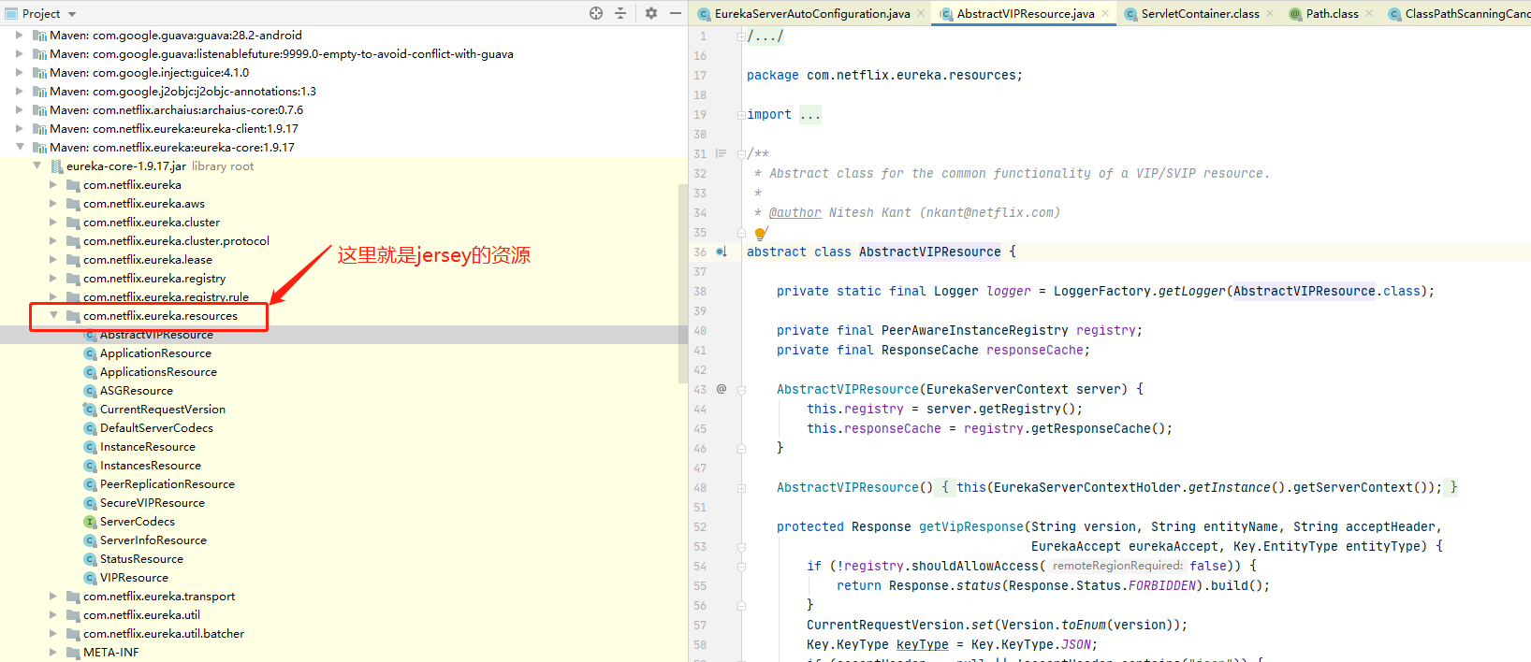
Task: Click the collapse all icon in Project panel
Action: pos(620,13)
